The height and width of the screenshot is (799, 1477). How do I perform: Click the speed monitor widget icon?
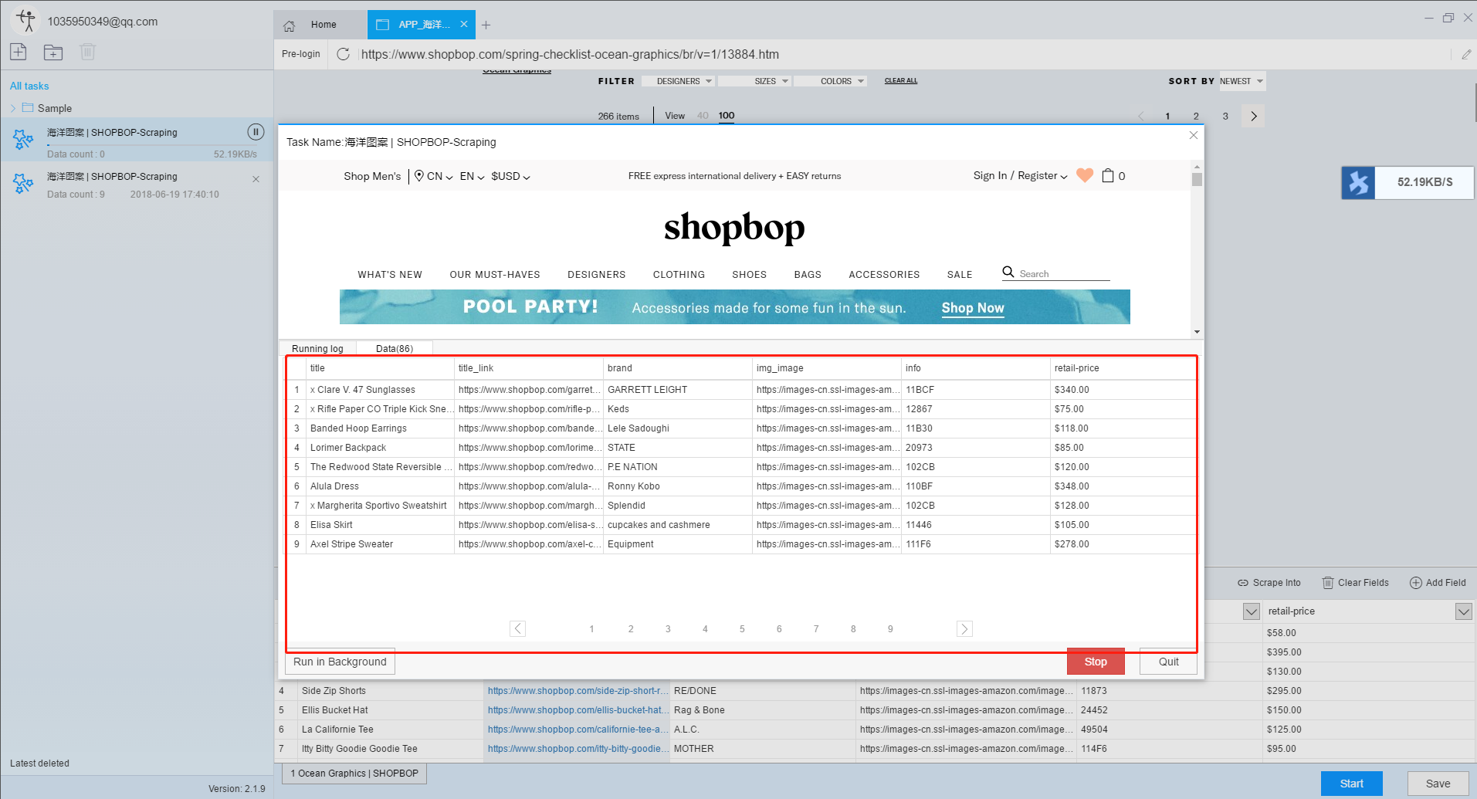pyautogui.click(x=1358, y=183)
